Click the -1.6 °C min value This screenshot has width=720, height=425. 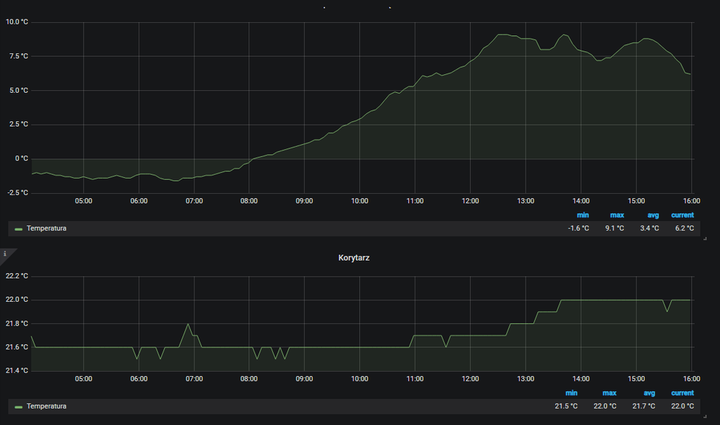pos(578,228)
